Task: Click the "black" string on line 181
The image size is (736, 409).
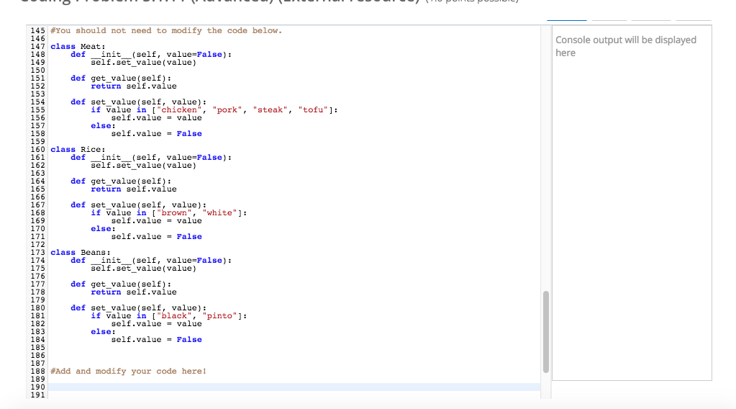Action: [x=174, y=315]
